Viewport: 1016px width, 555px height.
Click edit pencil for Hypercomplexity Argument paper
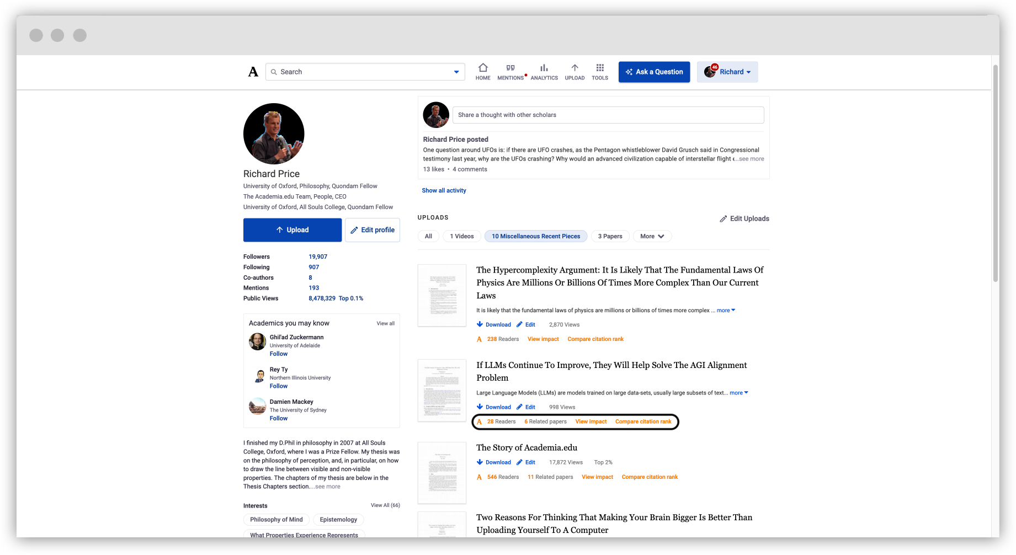tap(519, 324)
